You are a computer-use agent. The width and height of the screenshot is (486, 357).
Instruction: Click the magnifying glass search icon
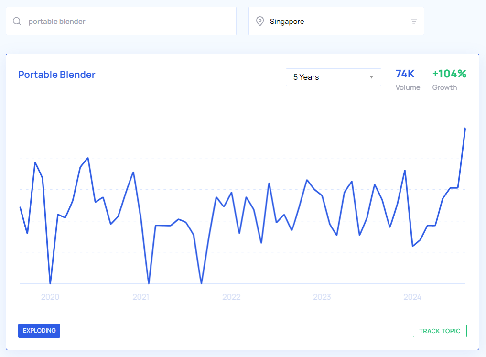(17, 21)
